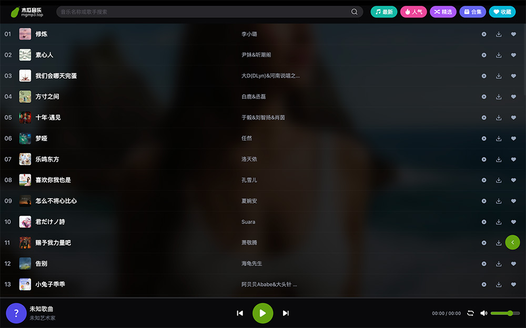Viewport: 526px width, 328px height.
Task: Download the song 乐鸣东方
Action: (x=499, y=160)
